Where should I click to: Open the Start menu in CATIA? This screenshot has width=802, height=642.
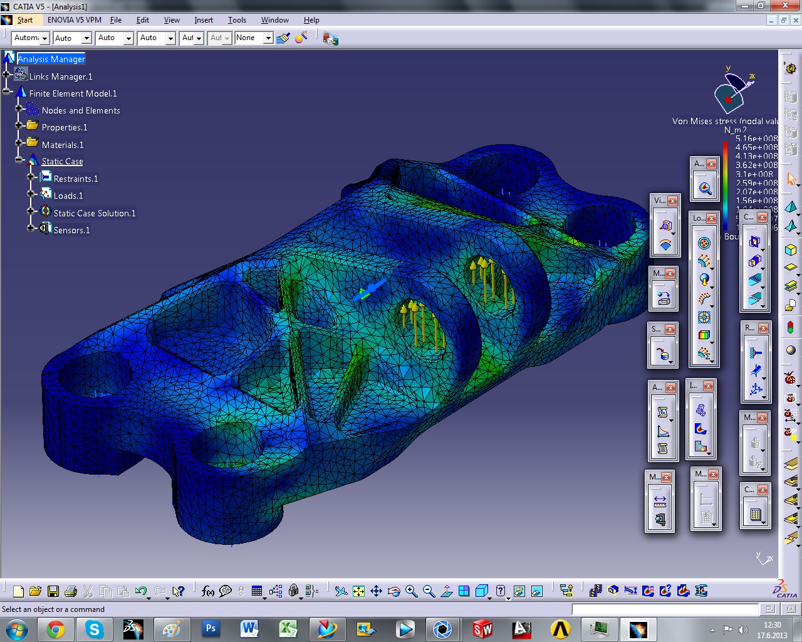(24, 20)
